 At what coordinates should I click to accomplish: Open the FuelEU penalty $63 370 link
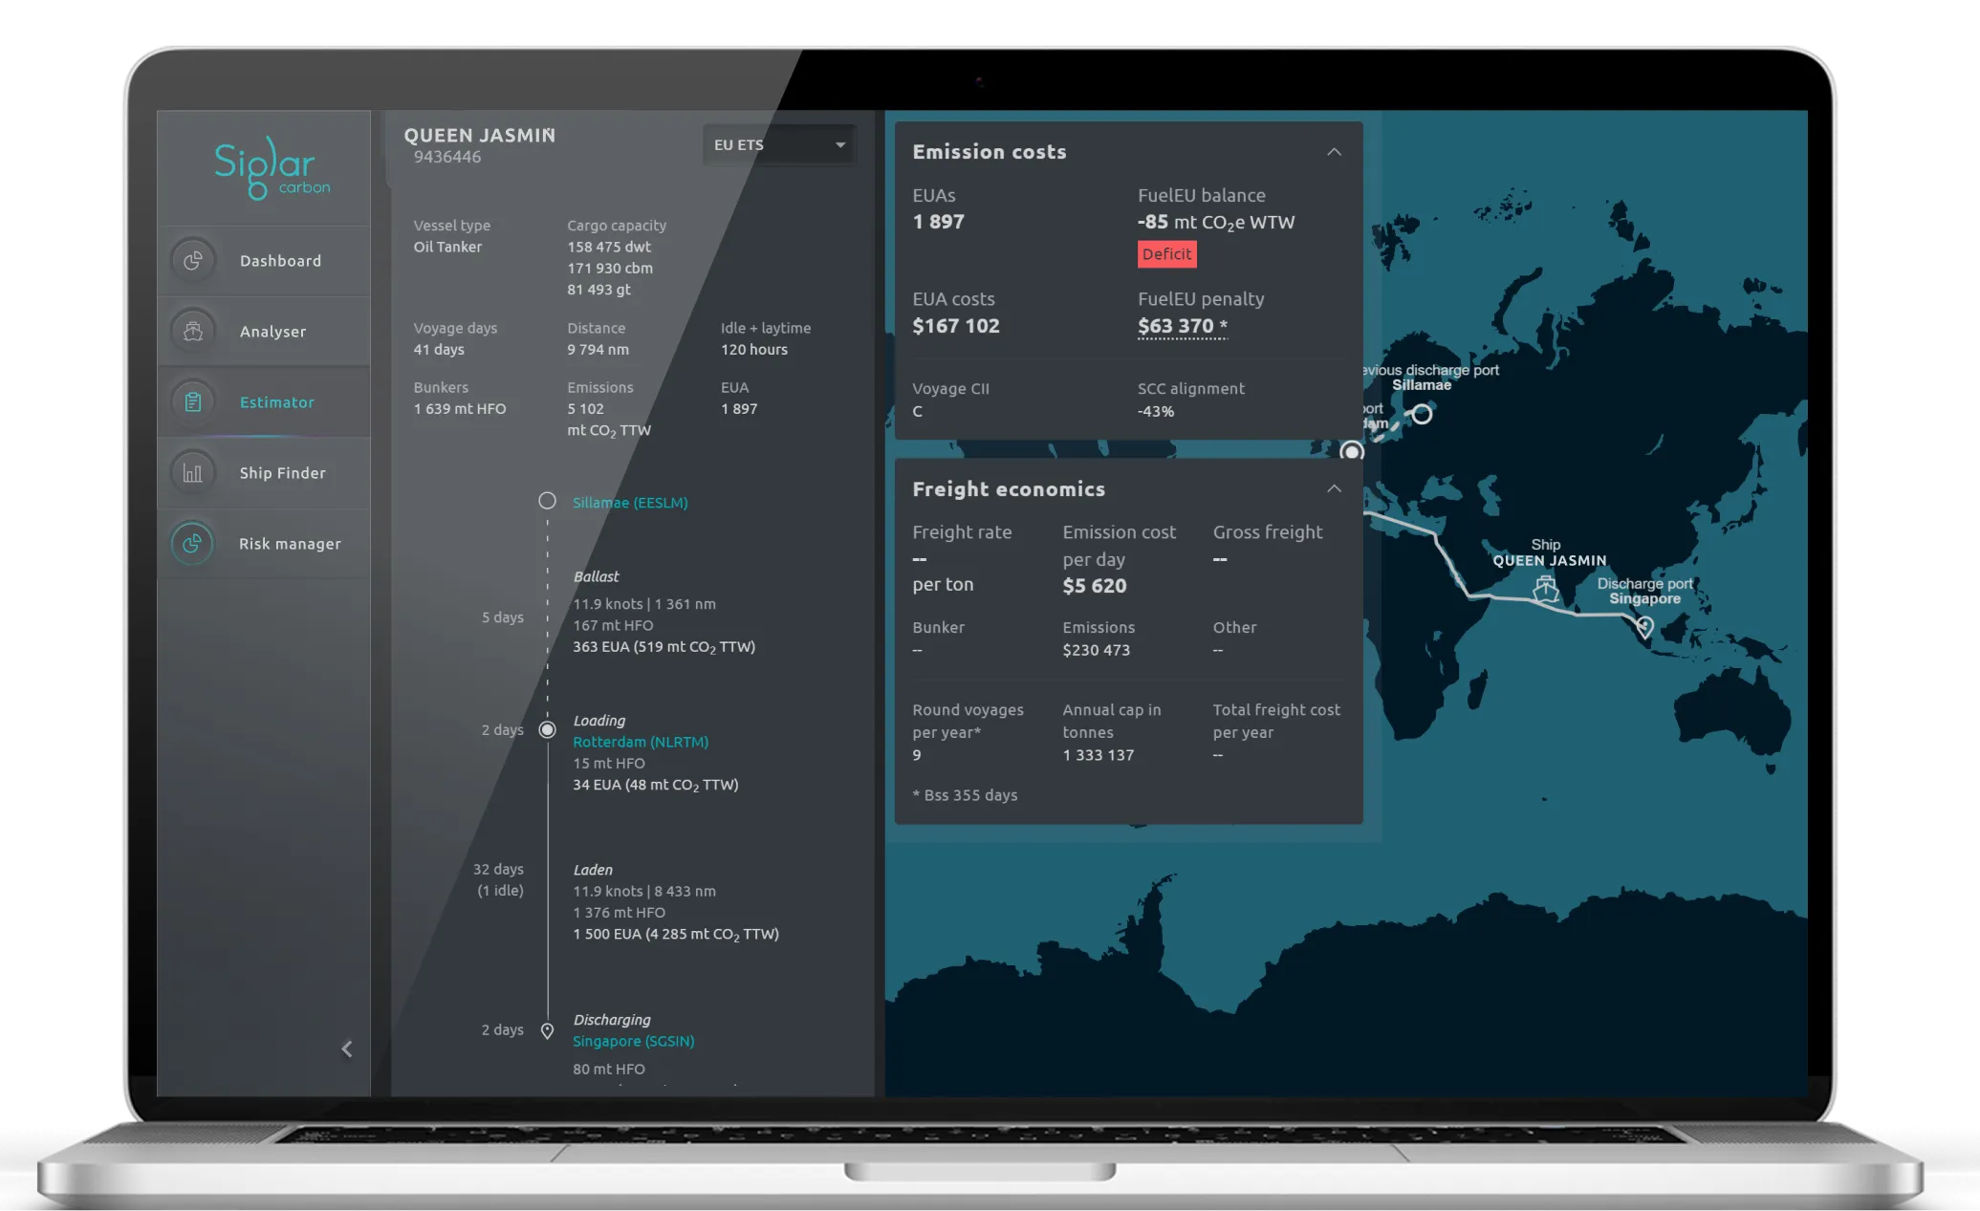[x=1179, y=326]
